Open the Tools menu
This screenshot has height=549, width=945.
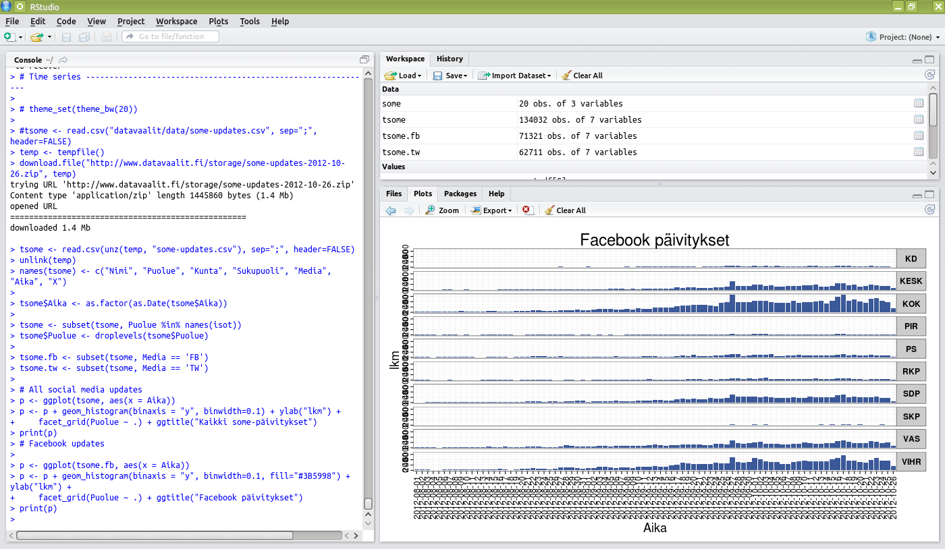point(250,21)
